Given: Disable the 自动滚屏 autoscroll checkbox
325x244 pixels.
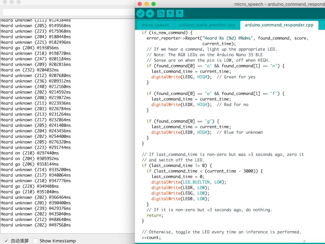Looking at the screenshot, I should point(6,240).
